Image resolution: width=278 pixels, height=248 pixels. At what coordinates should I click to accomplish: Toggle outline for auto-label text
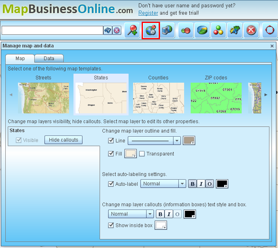(x=209, y=184)
